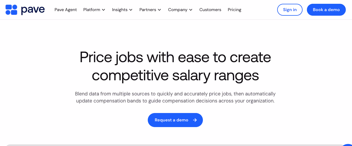Click the Sign in button
The height and width of the screenshot is (146, 352).
pyautogui.click(x=290, y=10)
